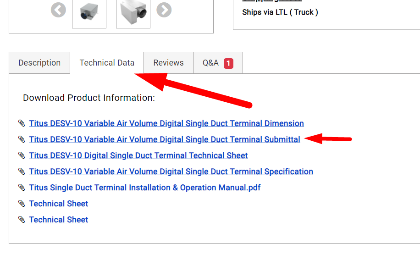The image size is (420, 265).
Task: Switch to the Description tab
Action: [39, 63]
